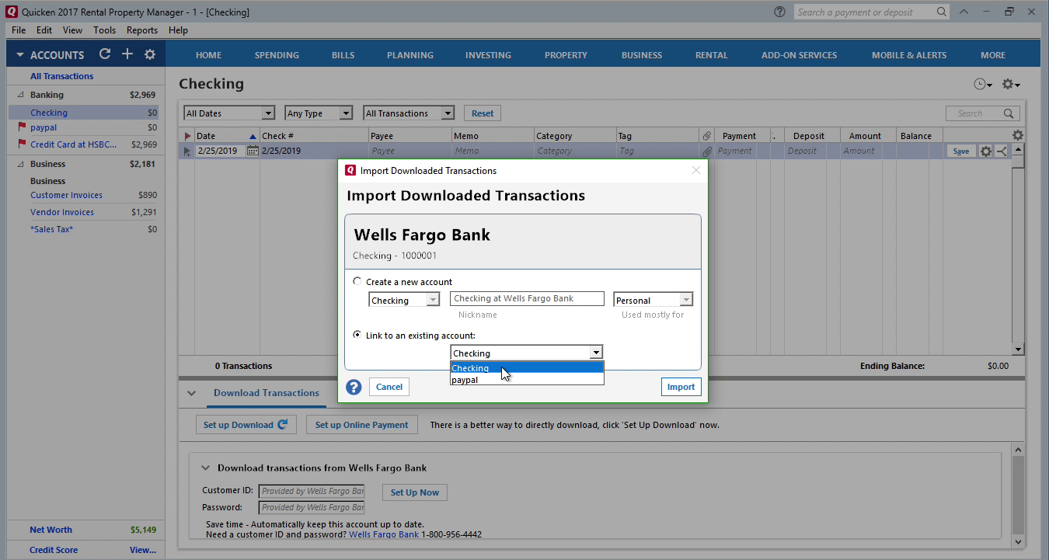Open the Download Transactions tab

(x=267, y=393)
